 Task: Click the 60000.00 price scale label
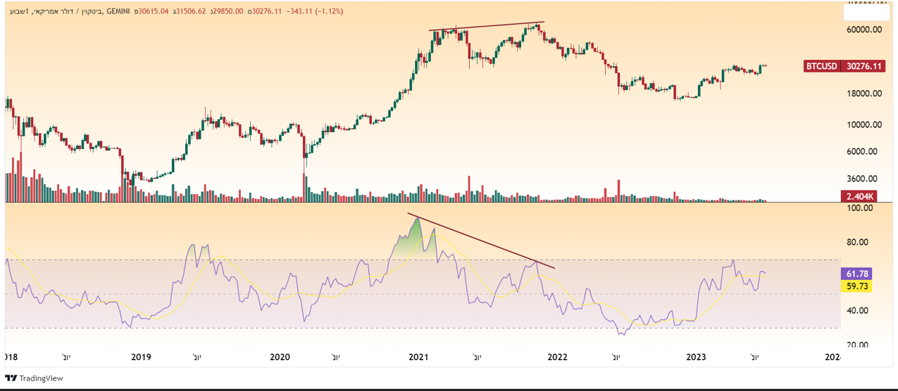coord(863,30)
